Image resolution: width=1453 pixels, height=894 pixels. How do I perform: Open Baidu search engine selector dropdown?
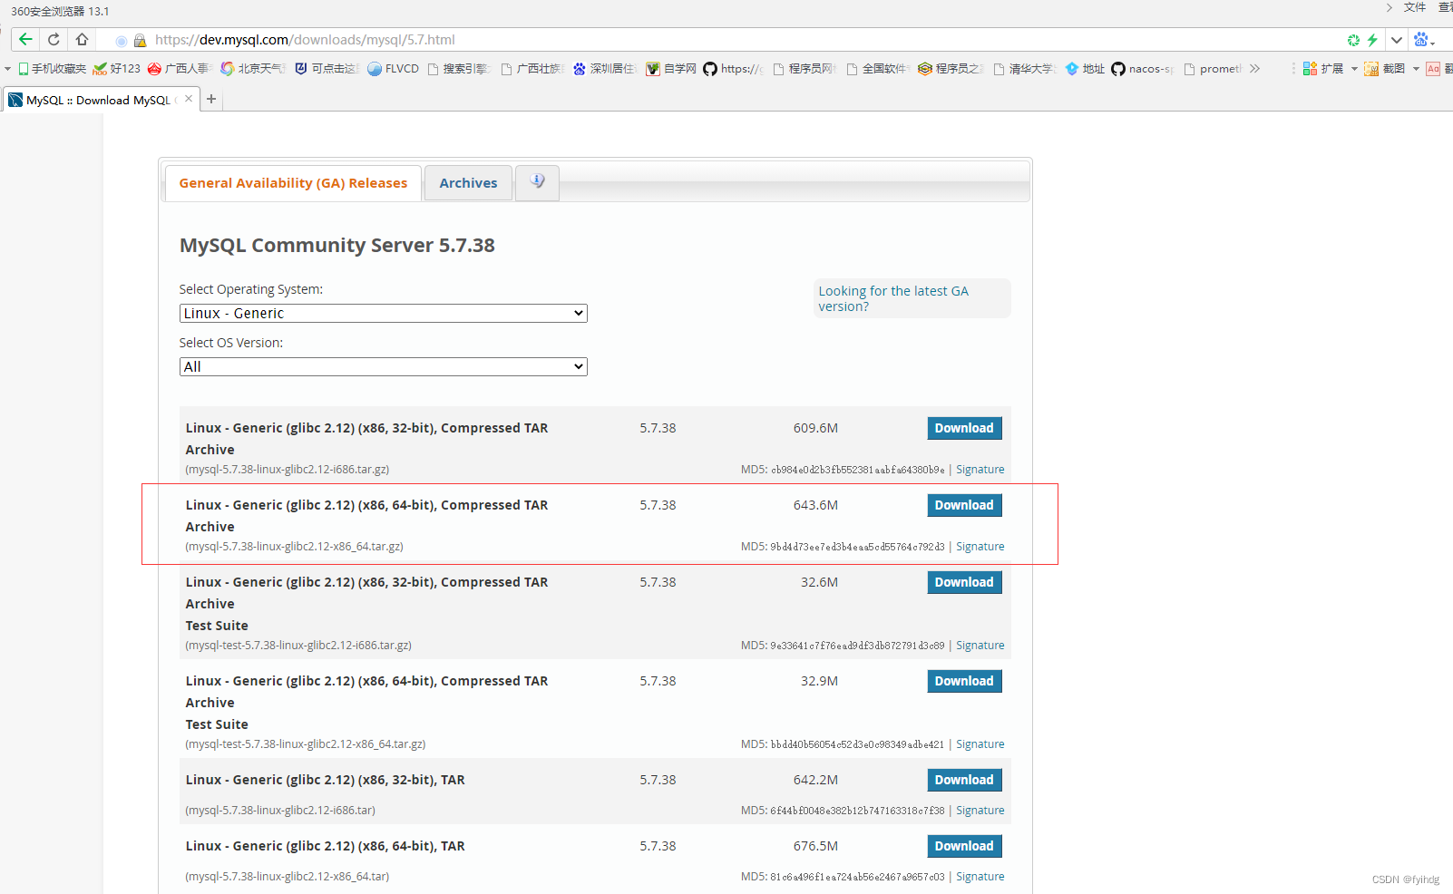(x=1424, y=40)
